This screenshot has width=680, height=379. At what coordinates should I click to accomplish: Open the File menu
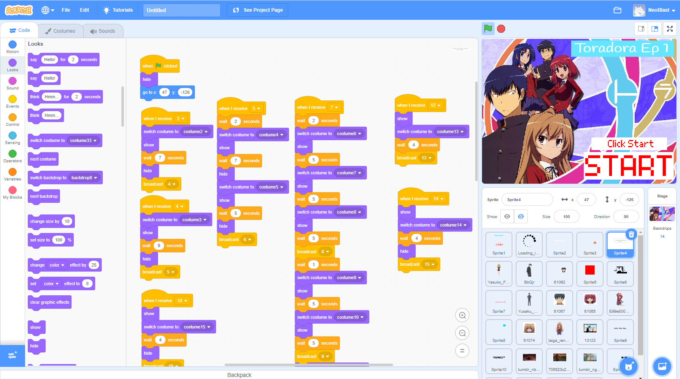tap(66, 10)
